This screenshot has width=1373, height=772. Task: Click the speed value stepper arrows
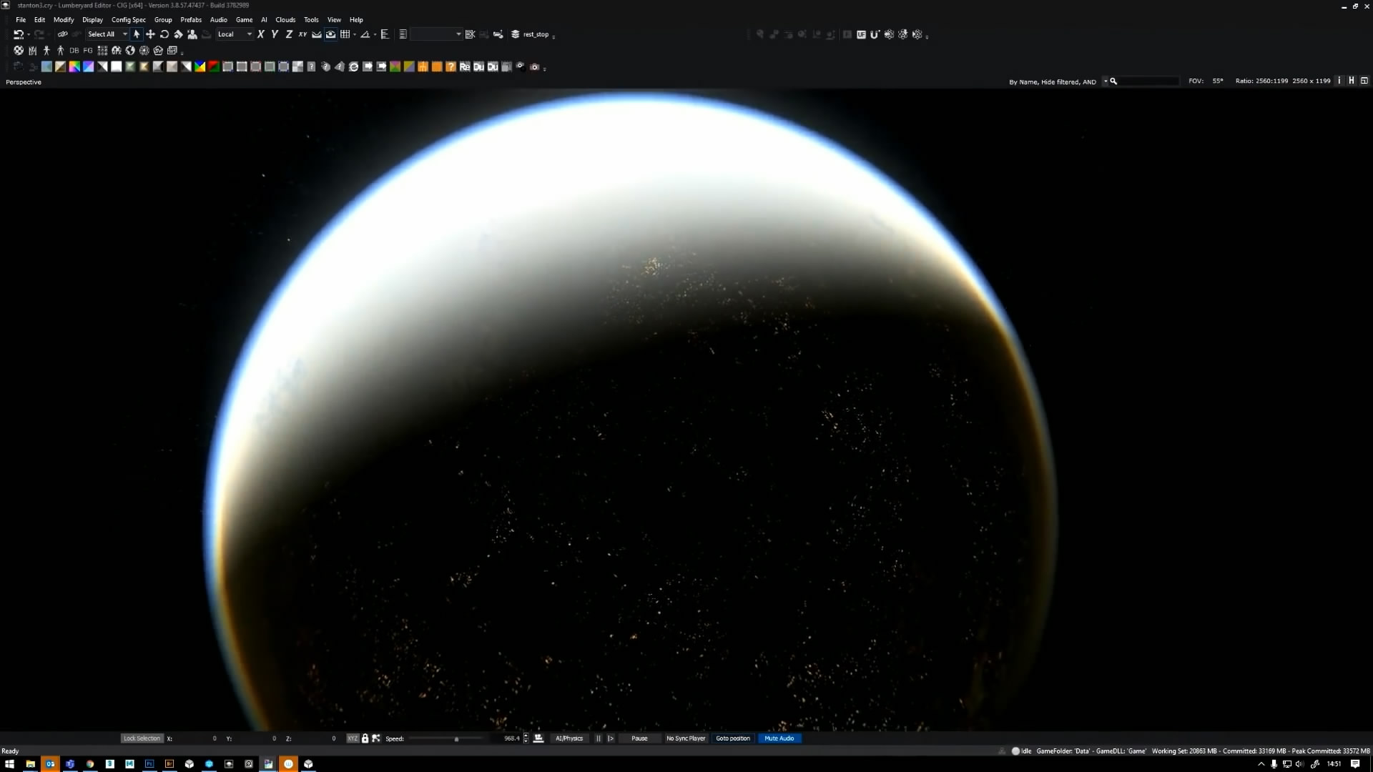pyautogui.click(x=526, y=738)
